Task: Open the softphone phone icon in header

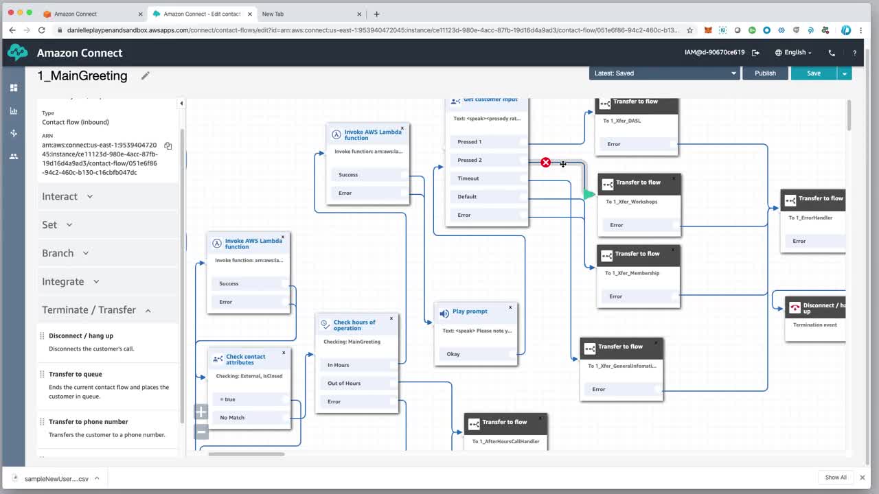Action: pos(832,53)
